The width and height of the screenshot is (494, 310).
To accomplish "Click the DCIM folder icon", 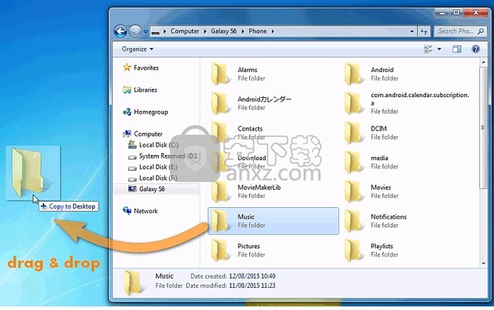I will pos(353,133).
